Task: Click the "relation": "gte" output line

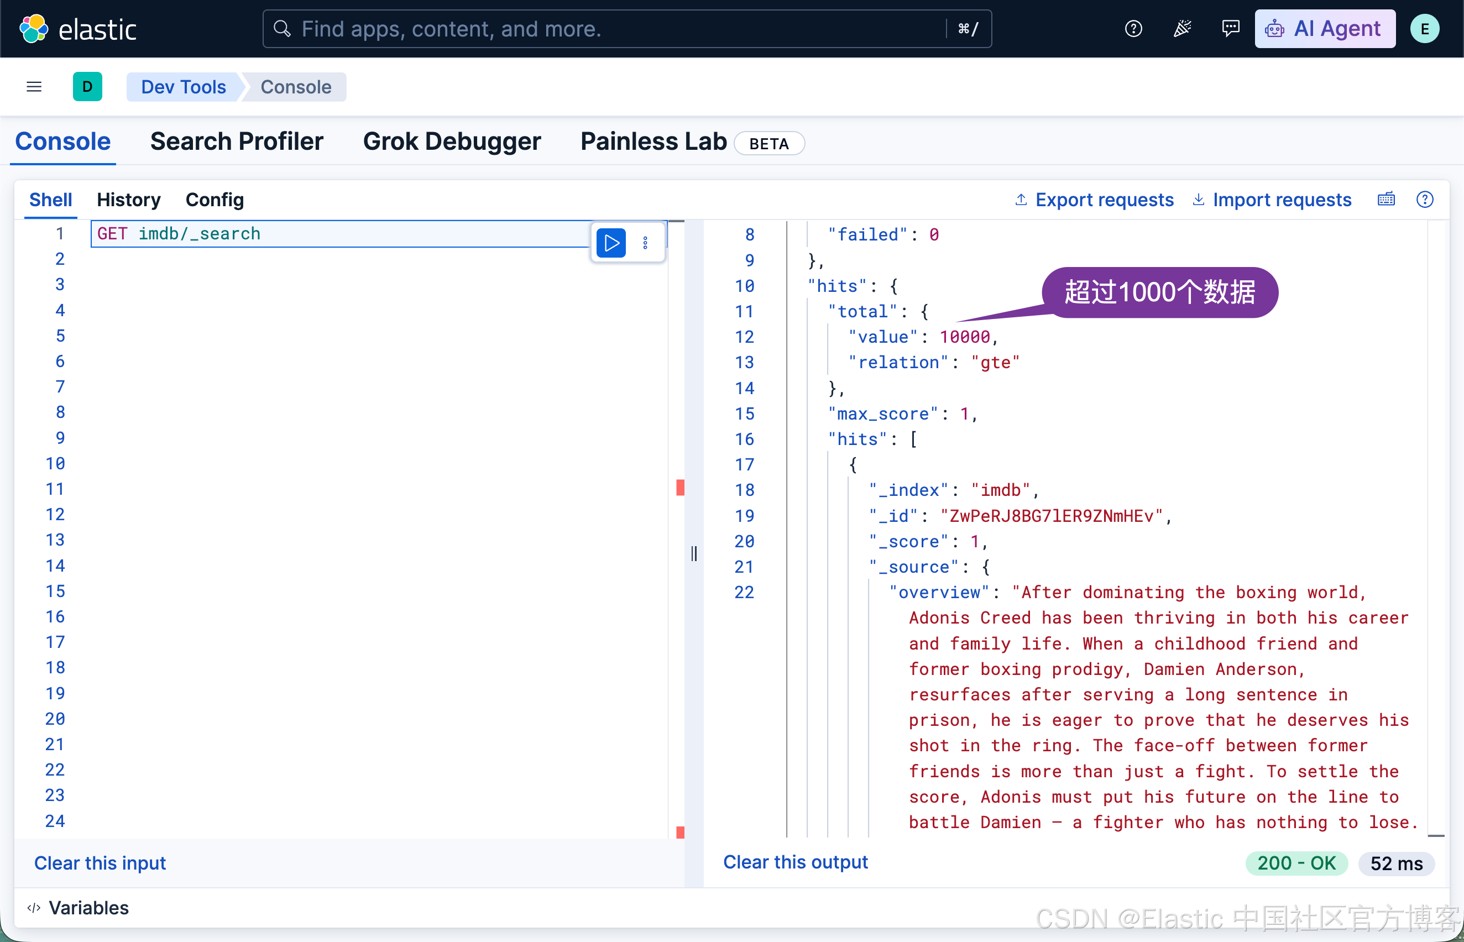Action: 934,363
